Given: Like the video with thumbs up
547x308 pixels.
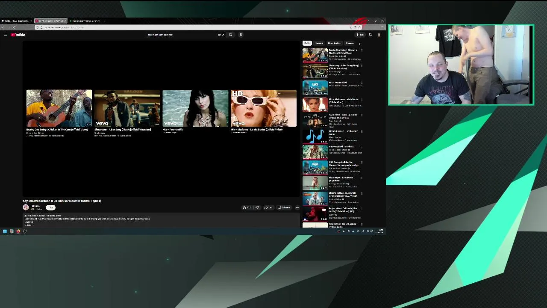Looking at the screenshot, I should pyautogui.click(x=247, y=207).
